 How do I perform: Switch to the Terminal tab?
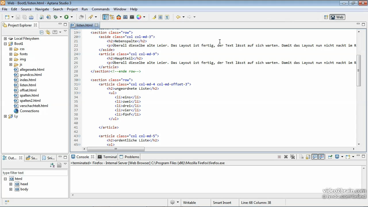click(x=107, y=157)
